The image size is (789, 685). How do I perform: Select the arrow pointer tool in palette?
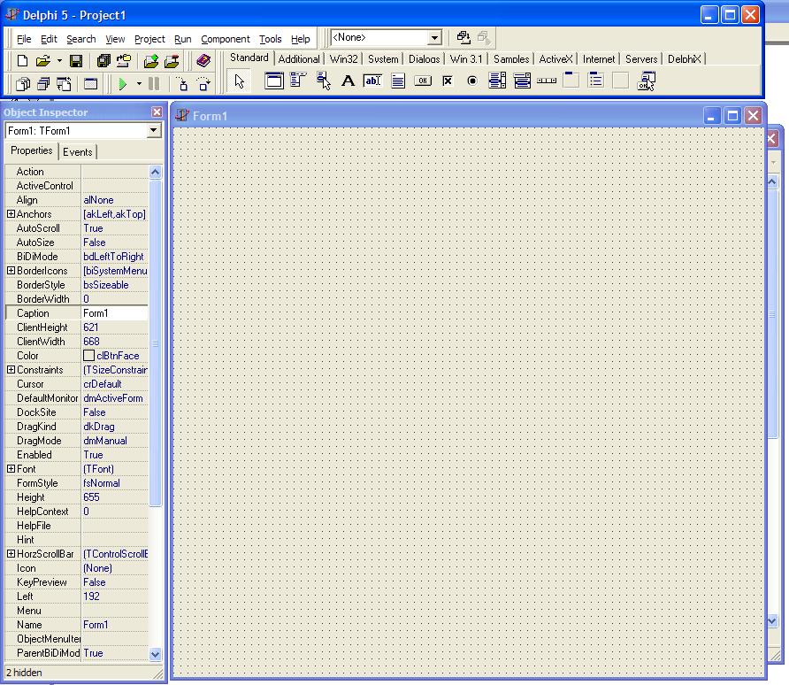pyautogui.click(x=239, y=81)
